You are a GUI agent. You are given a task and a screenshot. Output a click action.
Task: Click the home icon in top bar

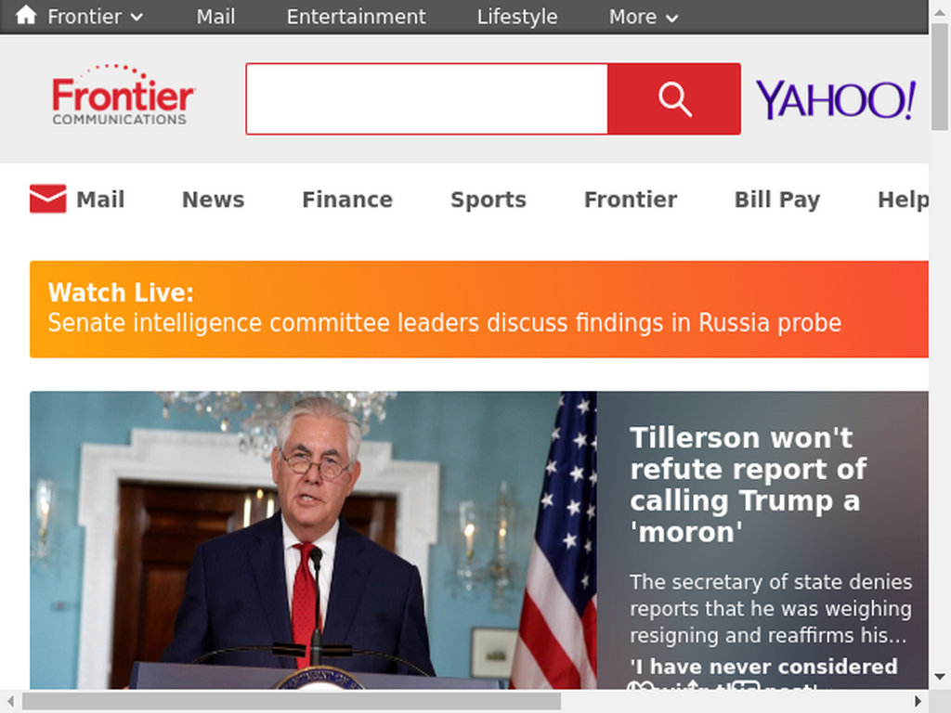coord(25,15)
